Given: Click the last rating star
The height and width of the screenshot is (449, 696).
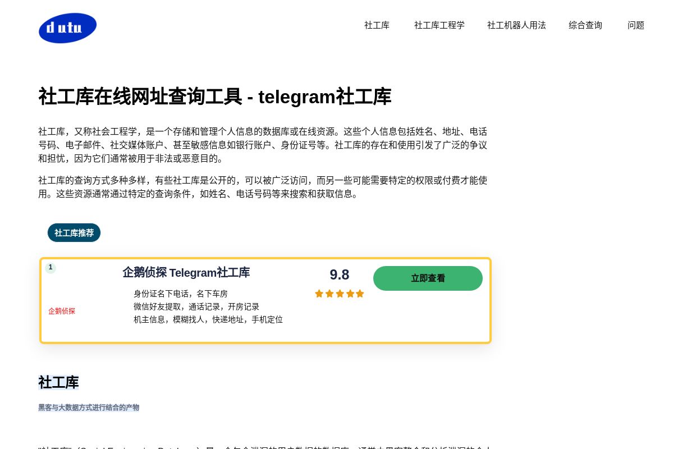Looking at the screenshot, I should click(360, 294).
